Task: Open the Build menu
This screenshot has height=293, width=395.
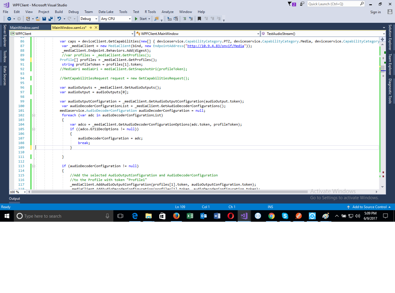Action: pos(59,12)
